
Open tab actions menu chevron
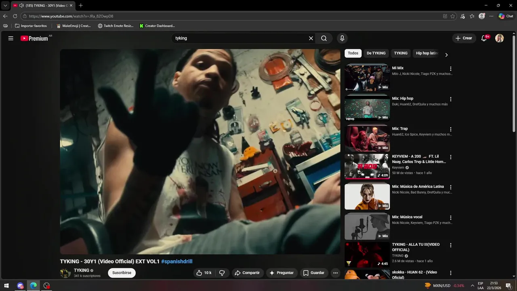pyautogui.click(x=5, y=5)
